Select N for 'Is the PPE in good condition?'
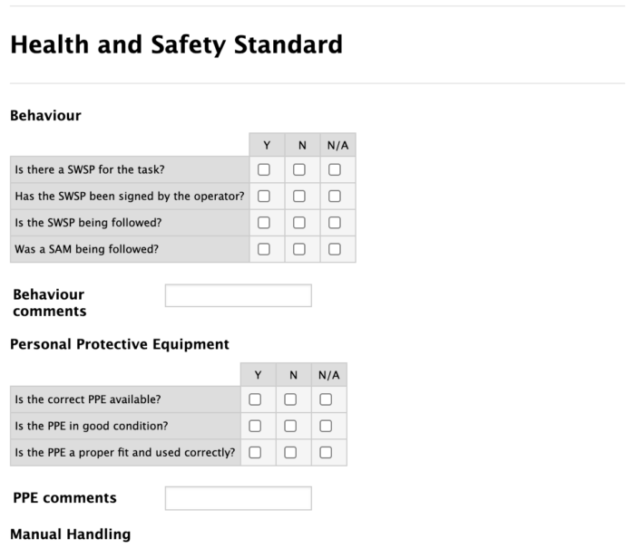 (x=290, y=426)
